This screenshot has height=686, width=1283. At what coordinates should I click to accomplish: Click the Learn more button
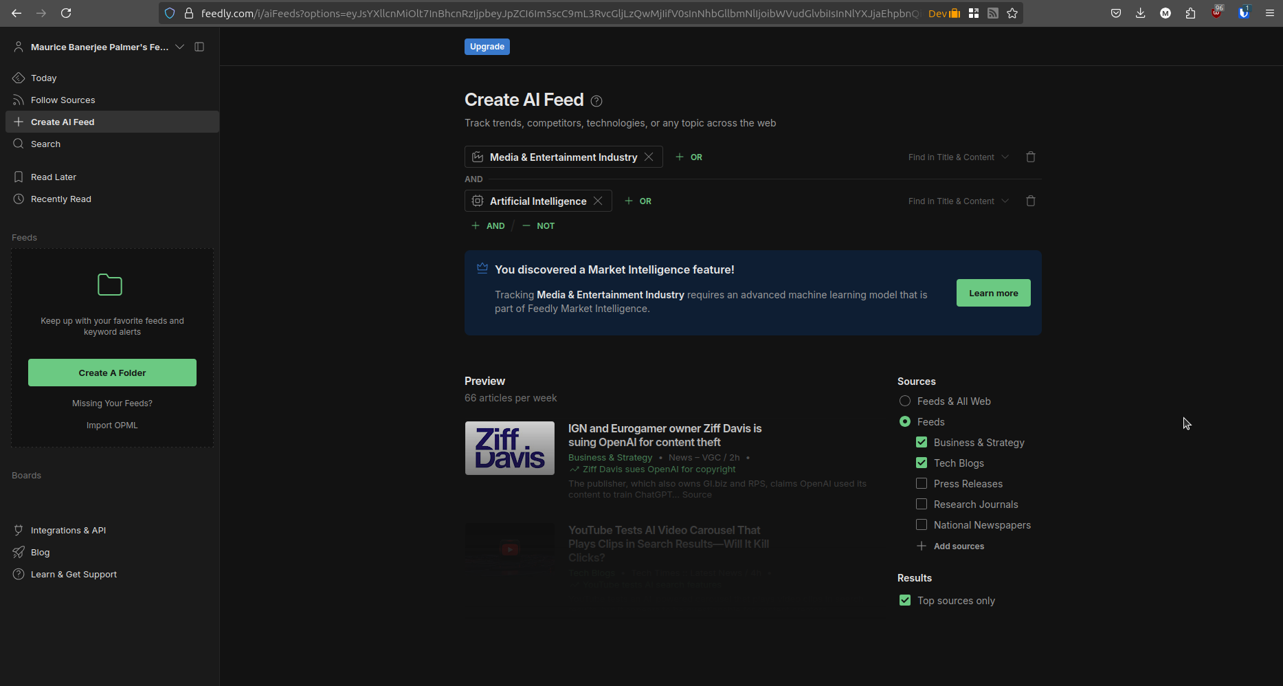993,293
